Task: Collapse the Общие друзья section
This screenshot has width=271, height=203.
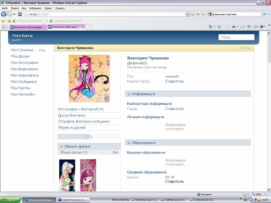Action: 61,147
